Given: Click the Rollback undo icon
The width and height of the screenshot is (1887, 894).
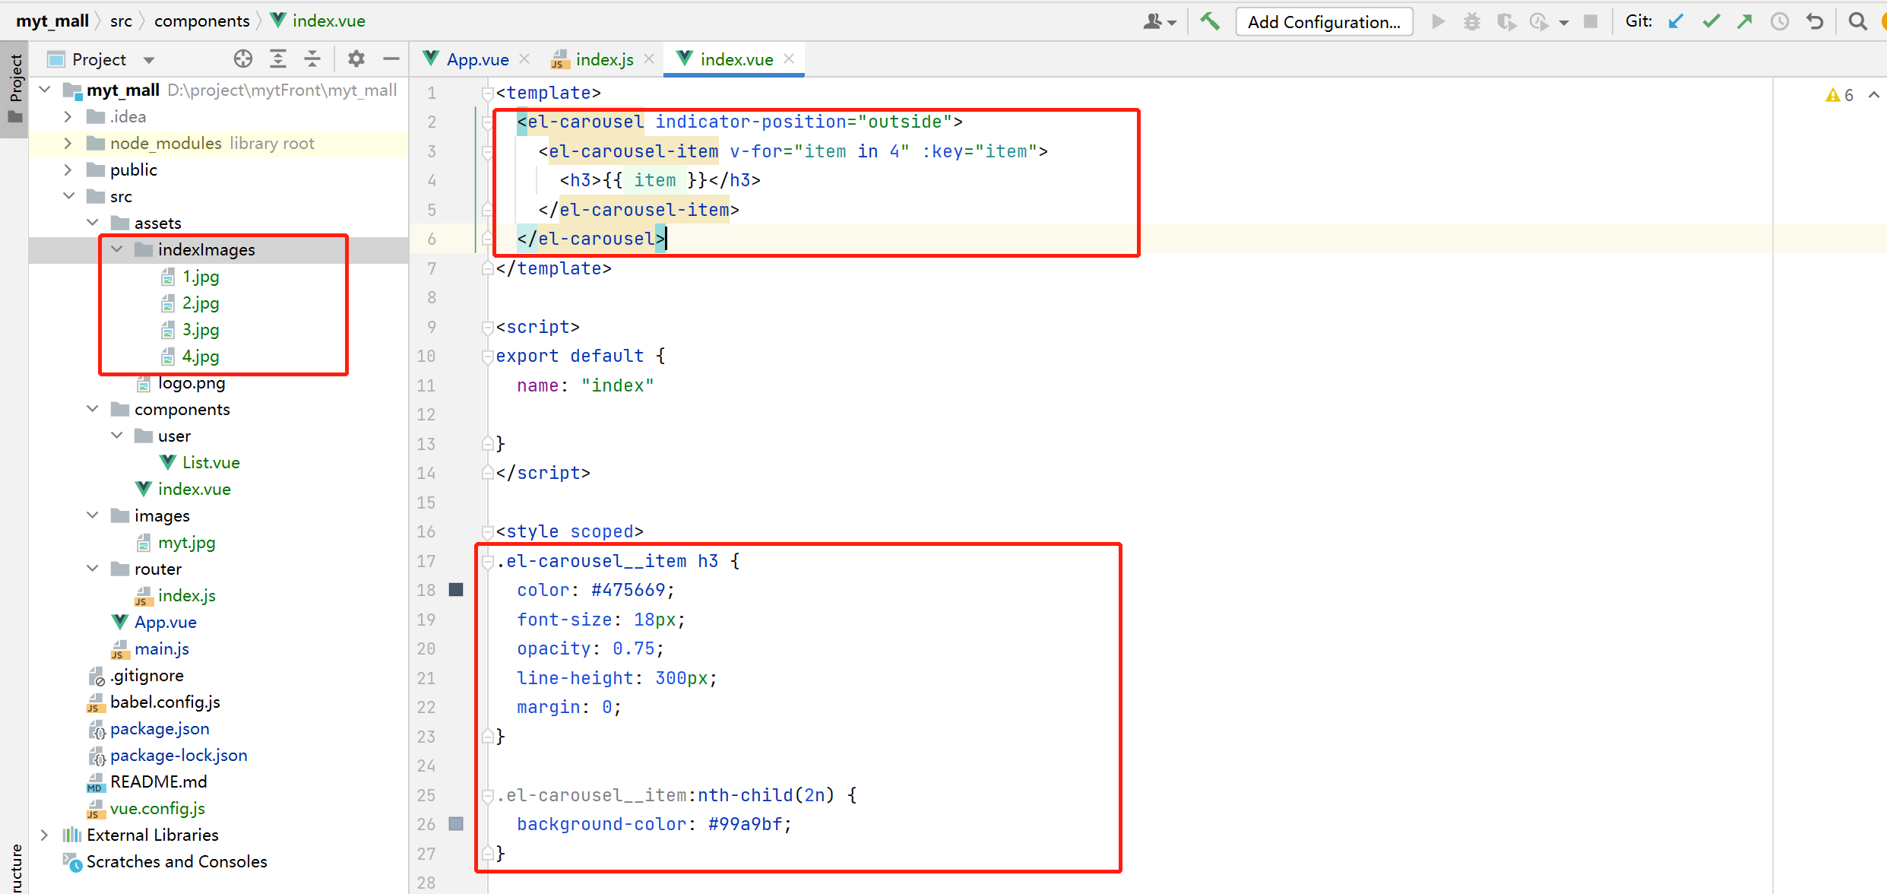Looking at the screenshot, I should point(1815,21).
